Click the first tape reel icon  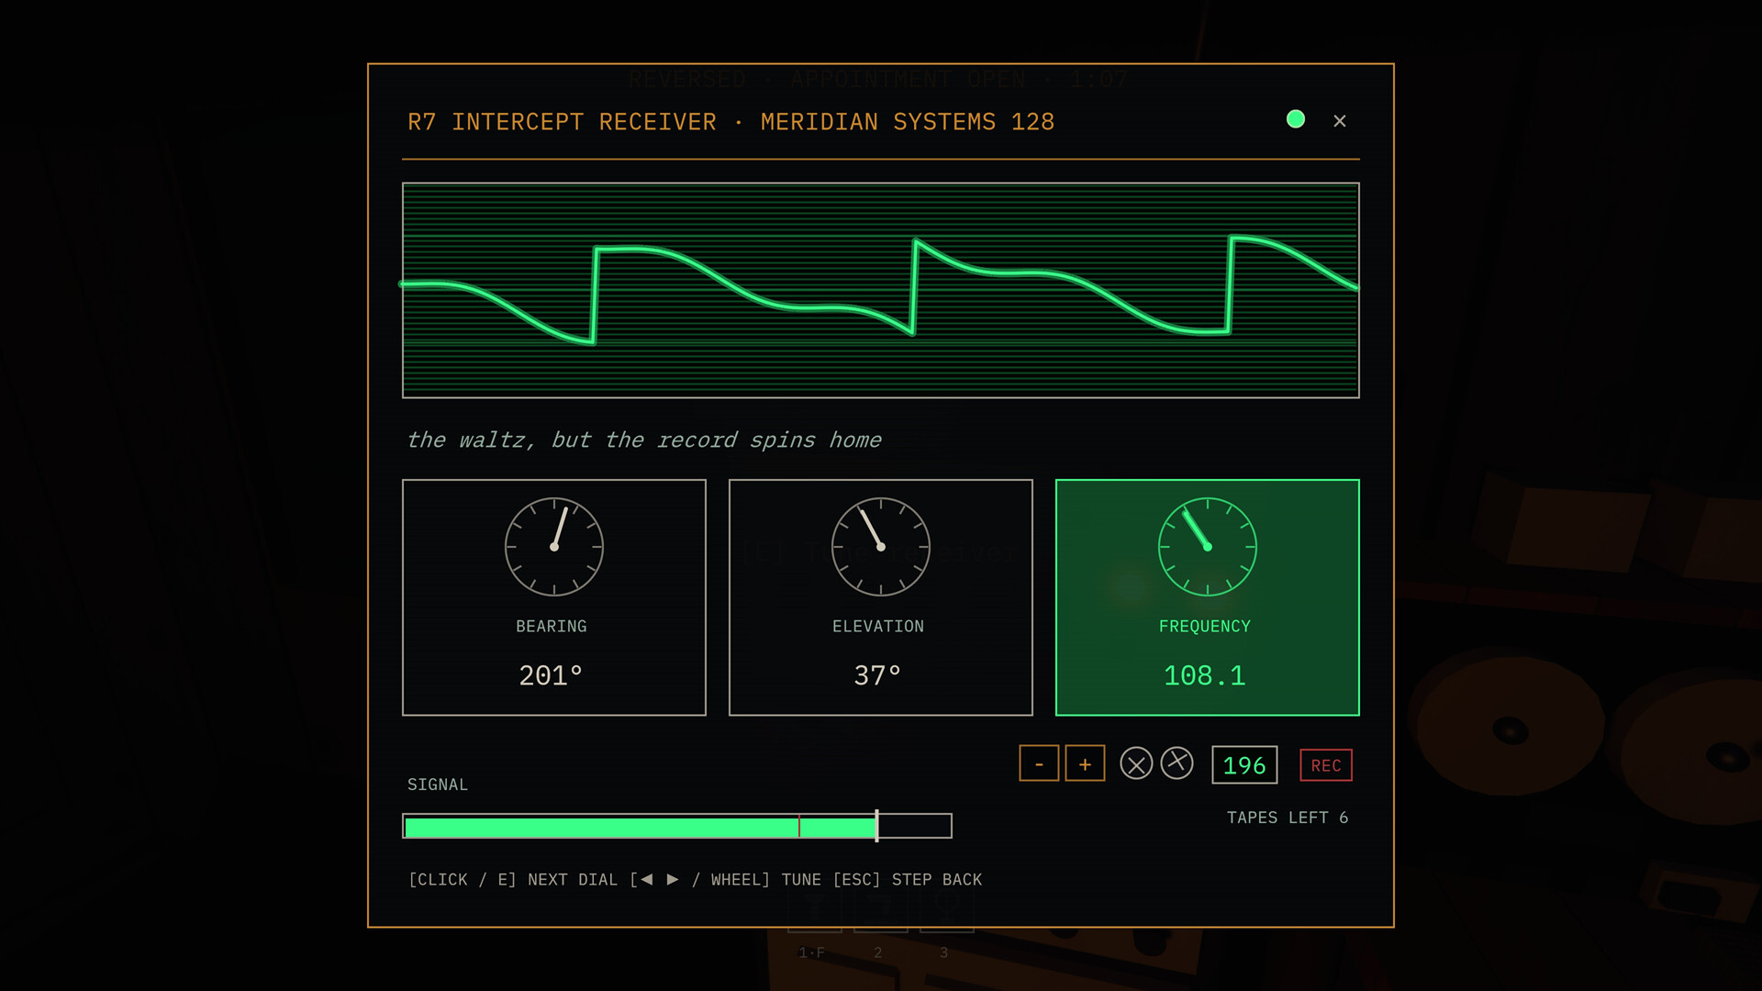1136,763
